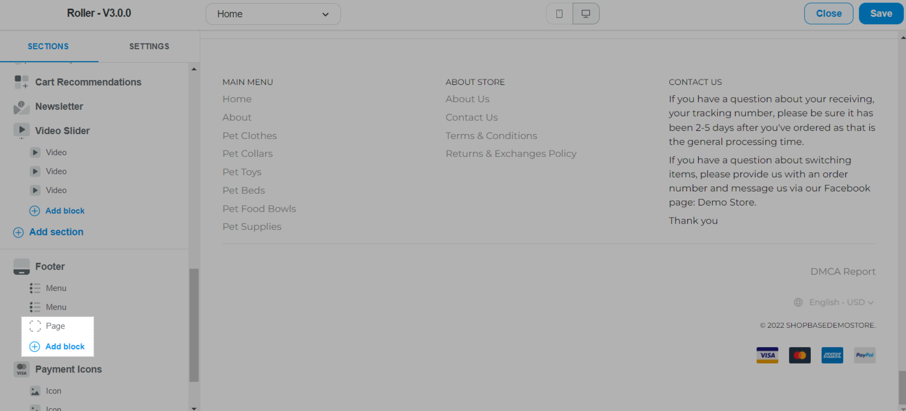Click the Page block dashed-frame icon

click(x=35, y=326)
